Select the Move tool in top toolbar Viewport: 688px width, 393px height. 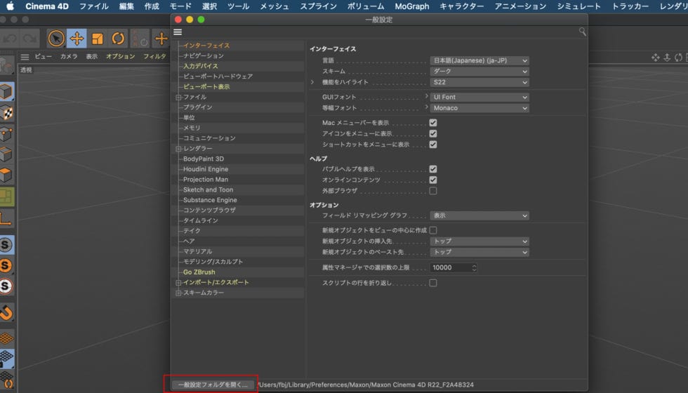pos(77,39)
